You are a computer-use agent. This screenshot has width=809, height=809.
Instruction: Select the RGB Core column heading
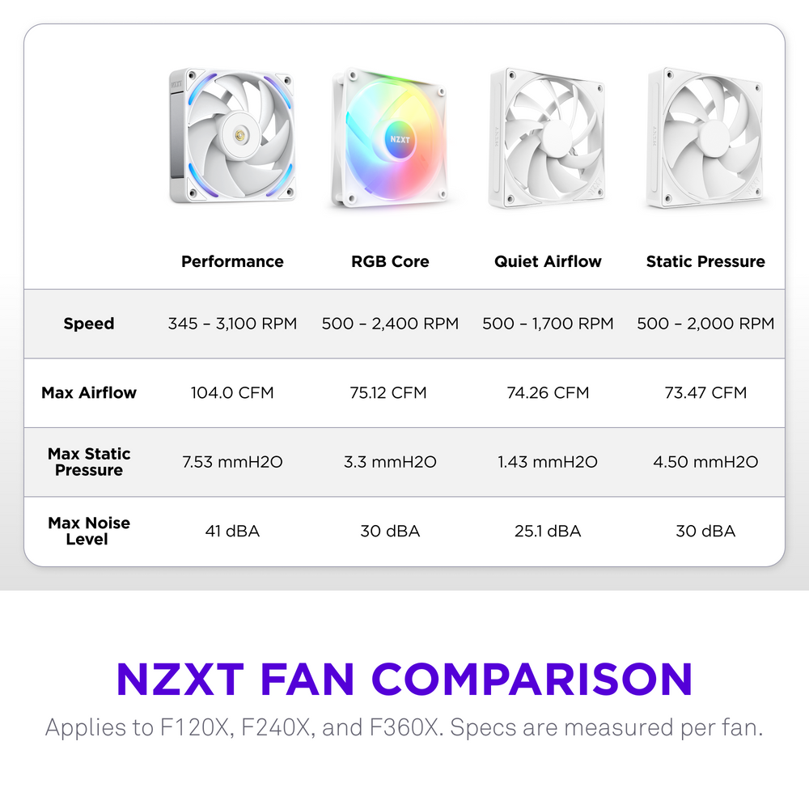coord(390,261)
